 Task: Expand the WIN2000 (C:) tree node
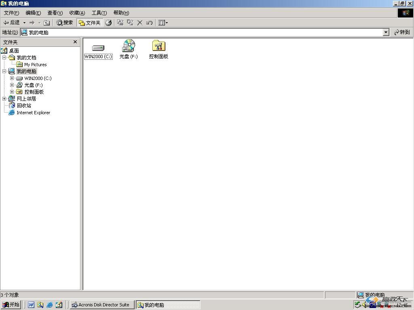click(12, 78)
